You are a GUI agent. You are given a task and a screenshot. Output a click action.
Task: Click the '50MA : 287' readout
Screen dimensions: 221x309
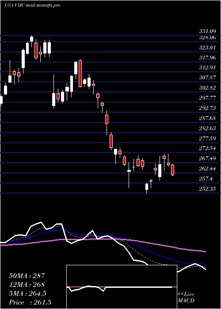tap(27, 276)
